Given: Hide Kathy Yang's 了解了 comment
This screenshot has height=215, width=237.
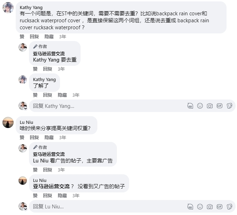Looking at the screenshot, I should pos(62,95).
